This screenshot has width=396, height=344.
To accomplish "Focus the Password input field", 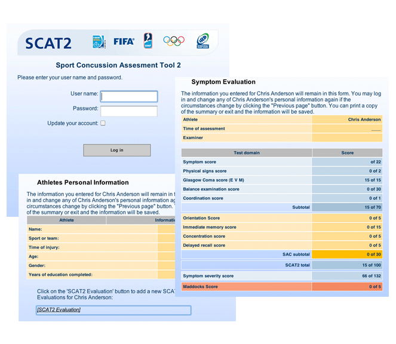I will click(129, 111).
